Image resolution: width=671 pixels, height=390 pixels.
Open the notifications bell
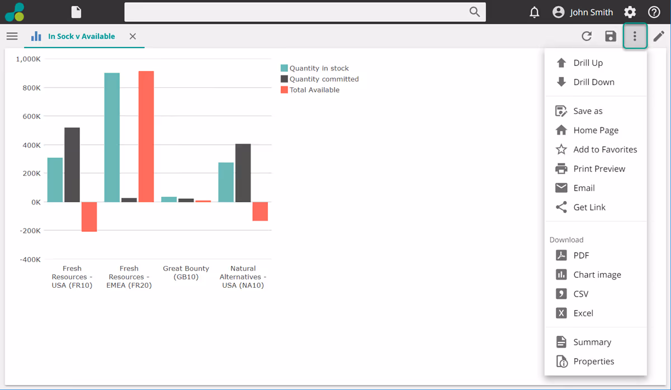coord(535,12)
